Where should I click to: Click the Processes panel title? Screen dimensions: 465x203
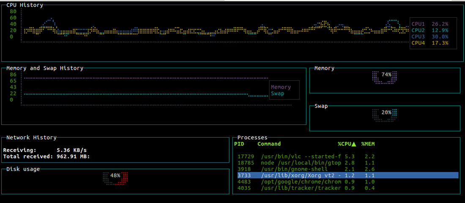(x=252, y=138)
